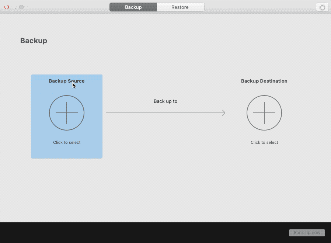331x243 pixels.
Task: Click the minimize window button
Action: tap(14, 7)
